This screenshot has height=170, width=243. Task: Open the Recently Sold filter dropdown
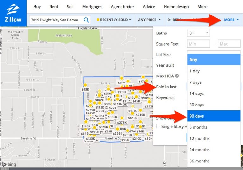[114, 20]
